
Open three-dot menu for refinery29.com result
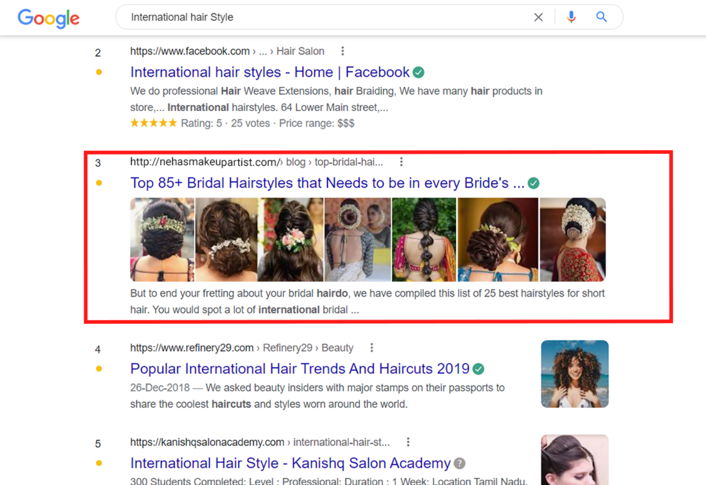coord(372,348)
